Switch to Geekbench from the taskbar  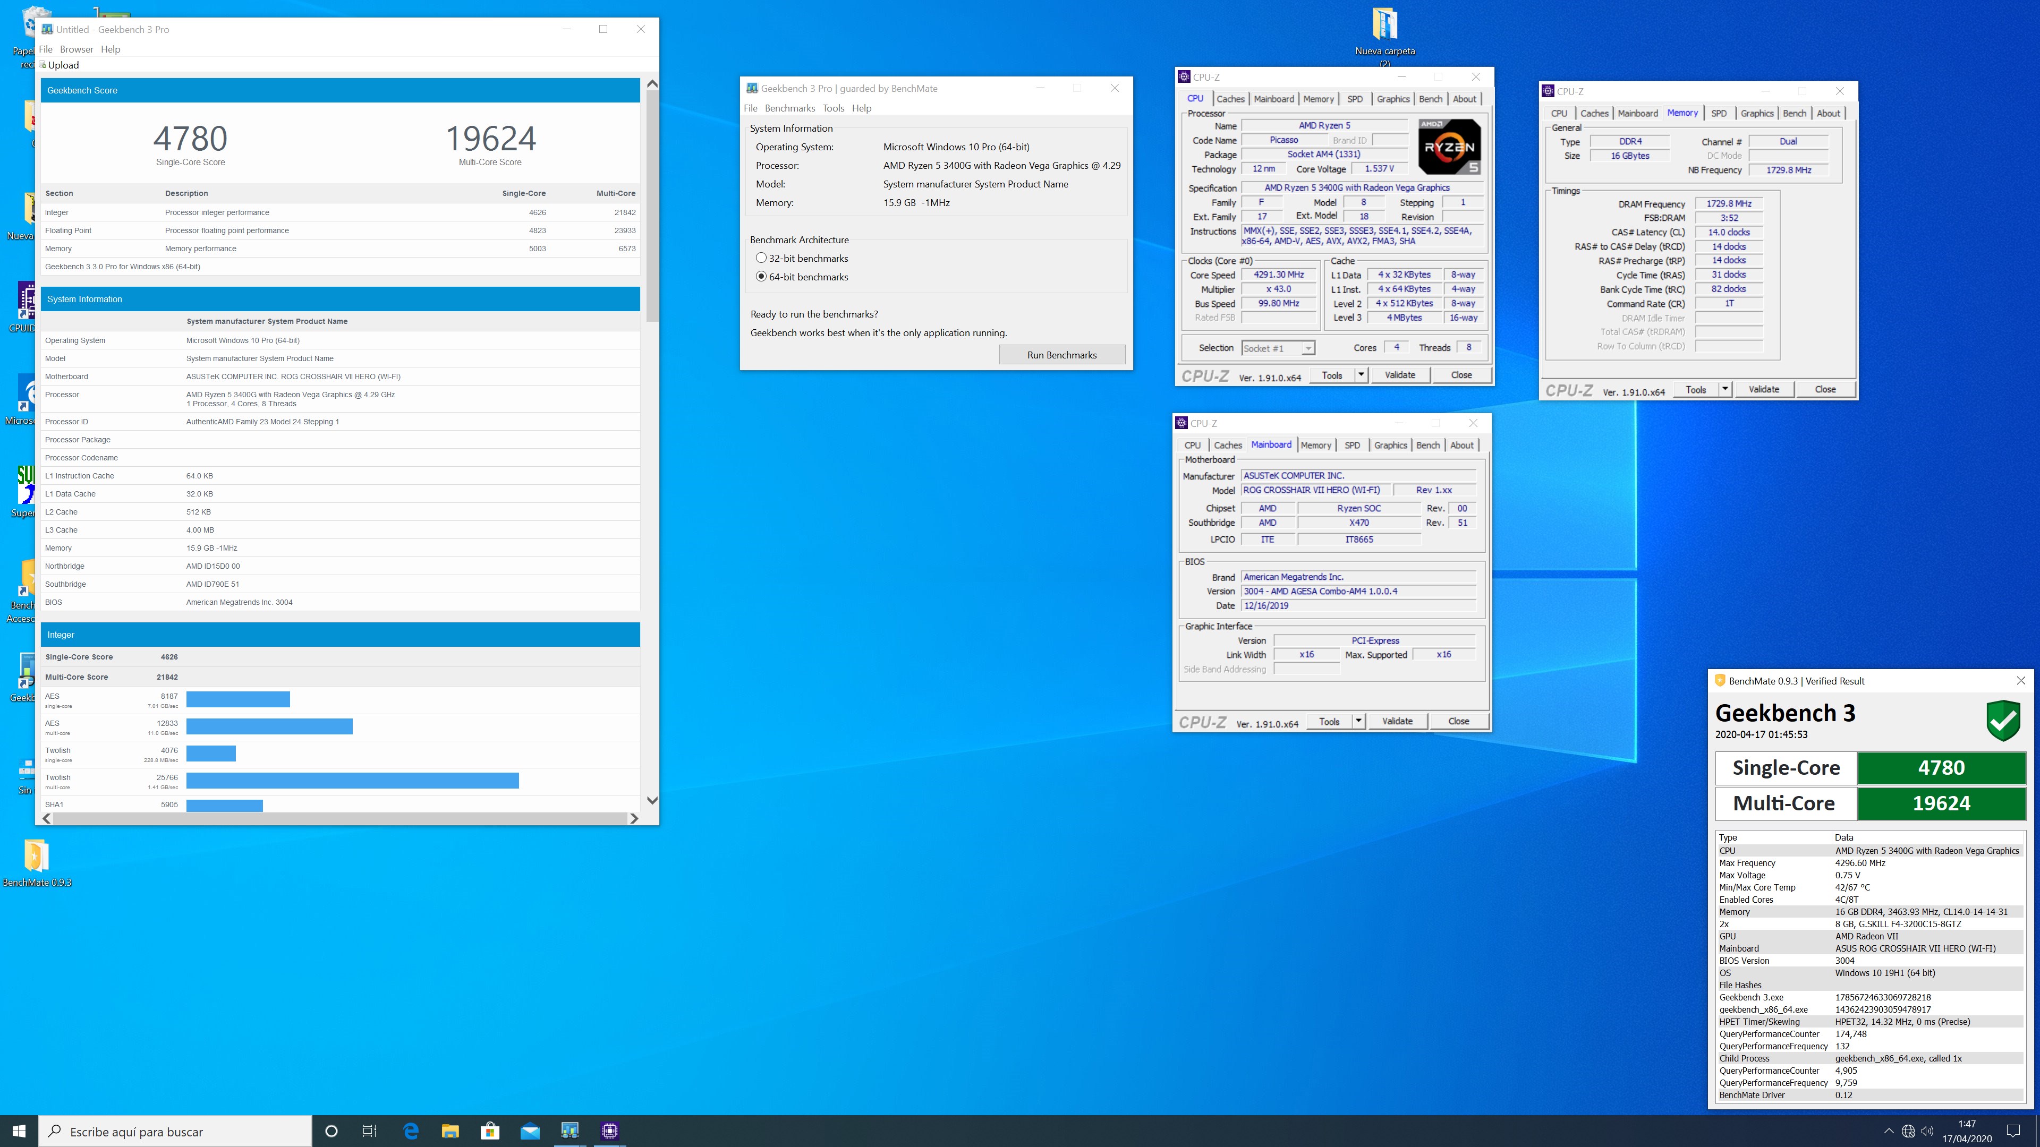tap(569, 1131)
